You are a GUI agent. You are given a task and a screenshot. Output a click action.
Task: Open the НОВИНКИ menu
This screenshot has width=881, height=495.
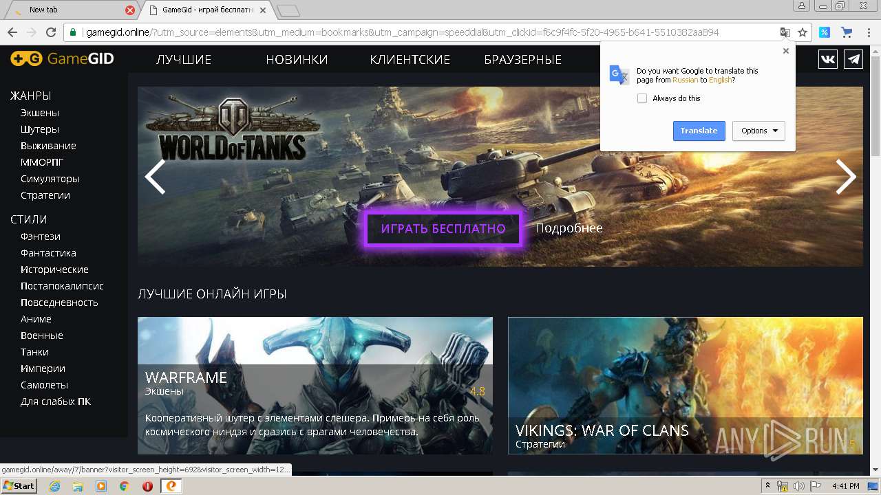click(297, 60)
